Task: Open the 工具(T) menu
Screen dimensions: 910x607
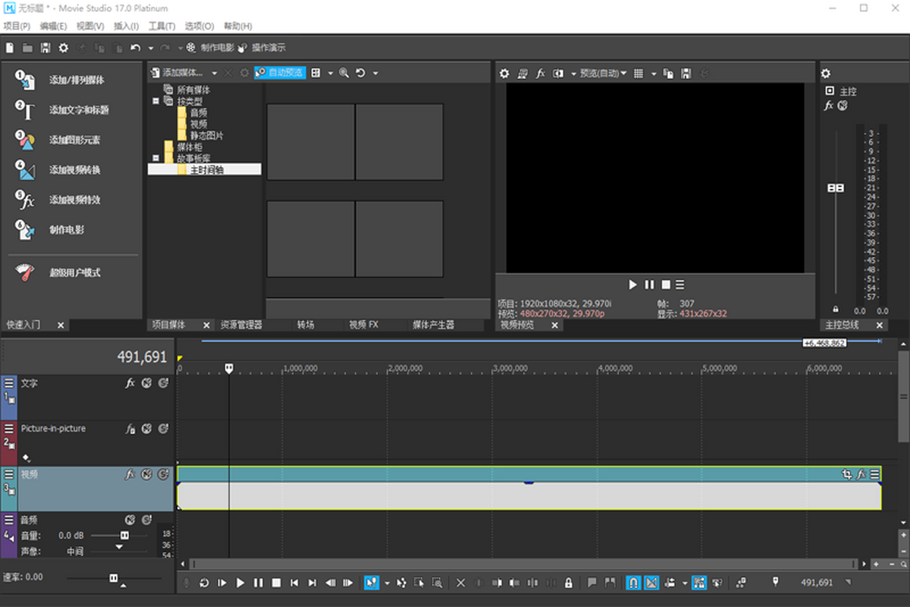Action: 162,27
